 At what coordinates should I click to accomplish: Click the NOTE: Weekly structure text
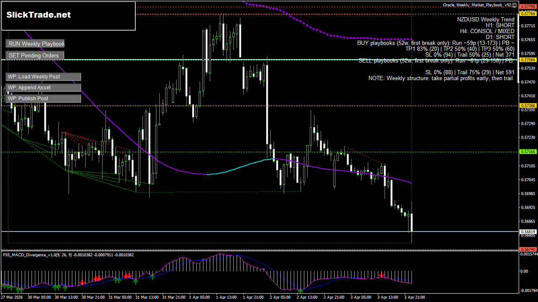click(441, 78)
